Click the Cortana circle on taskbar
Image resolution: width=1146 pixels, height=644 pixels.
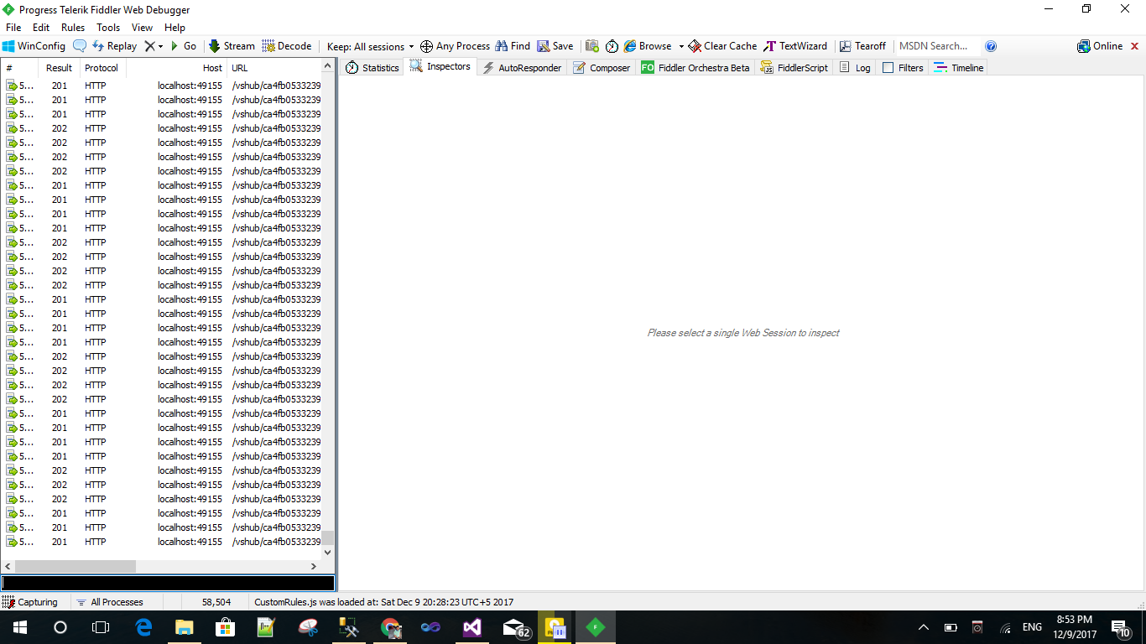click(60, 627)
